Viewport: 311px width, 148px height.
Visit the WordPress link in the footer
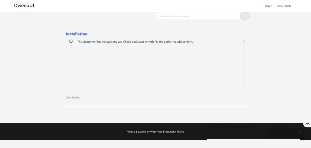click(156, 132)
